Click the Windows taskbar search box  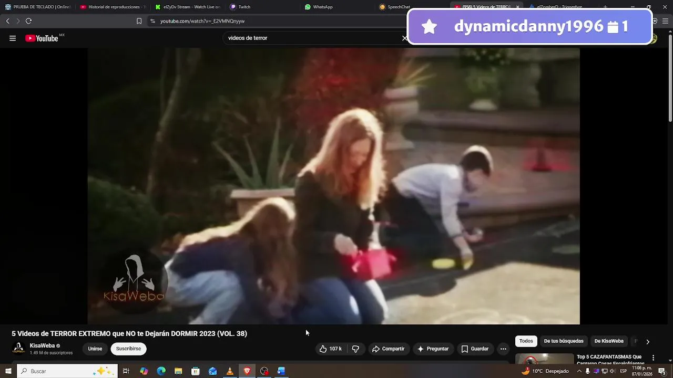[x=67, y=371]
